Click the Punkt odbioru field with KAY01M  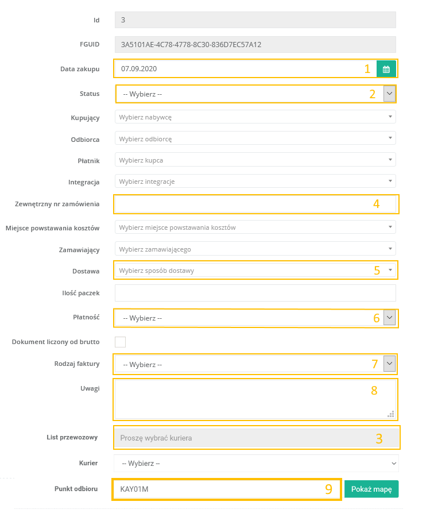pos(218,489)
